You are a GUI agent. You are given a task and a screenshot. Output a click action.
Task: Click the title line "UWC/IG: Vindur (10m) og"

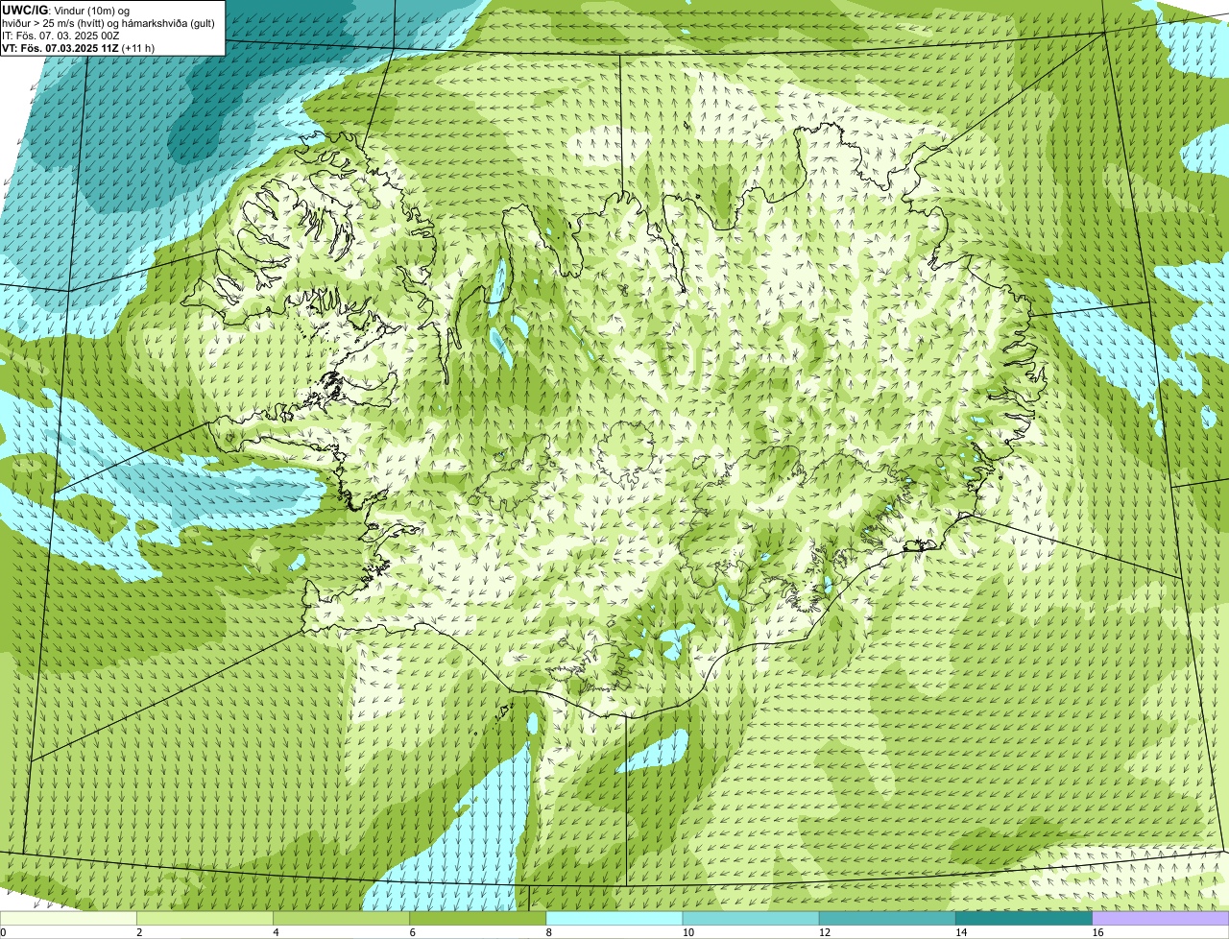click(65, 10)
